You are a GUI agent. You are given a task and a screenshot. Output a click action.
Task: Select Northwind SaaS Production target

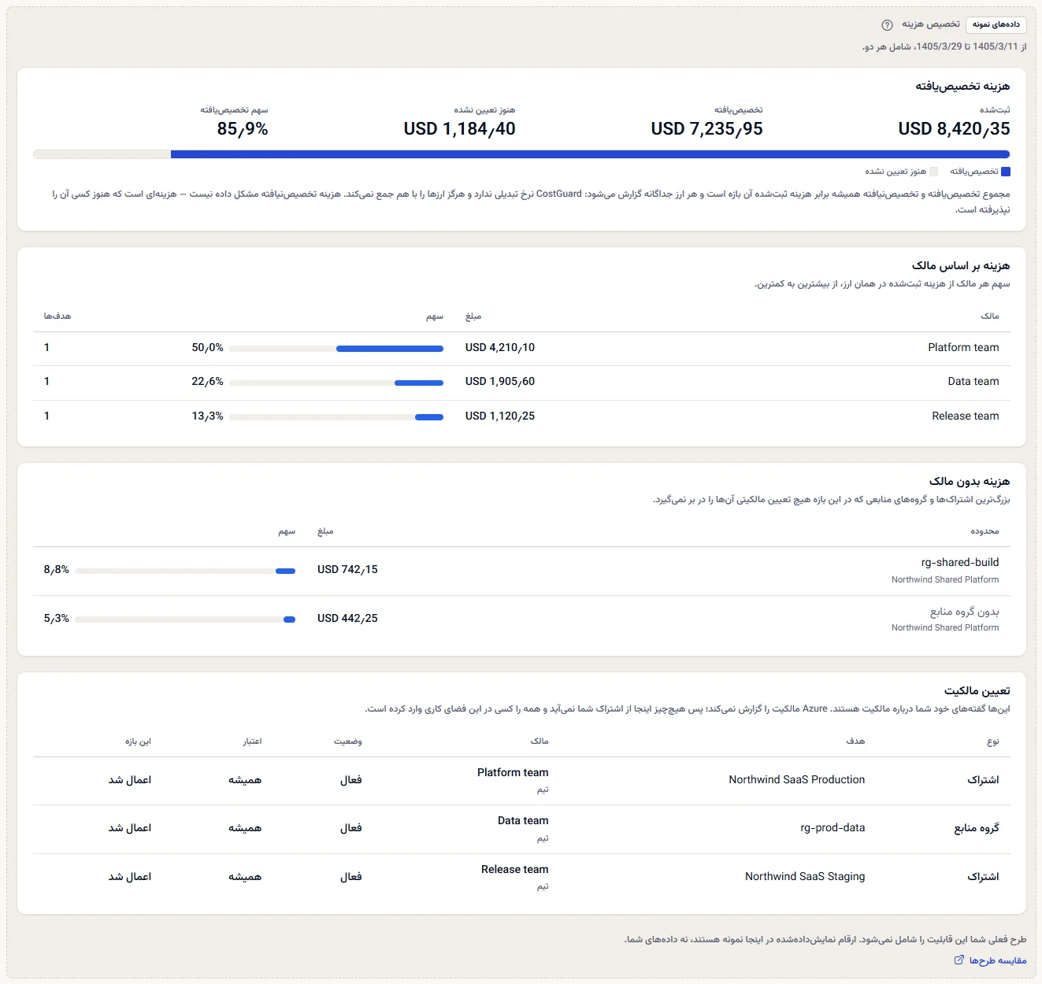(x=797, y=780)
